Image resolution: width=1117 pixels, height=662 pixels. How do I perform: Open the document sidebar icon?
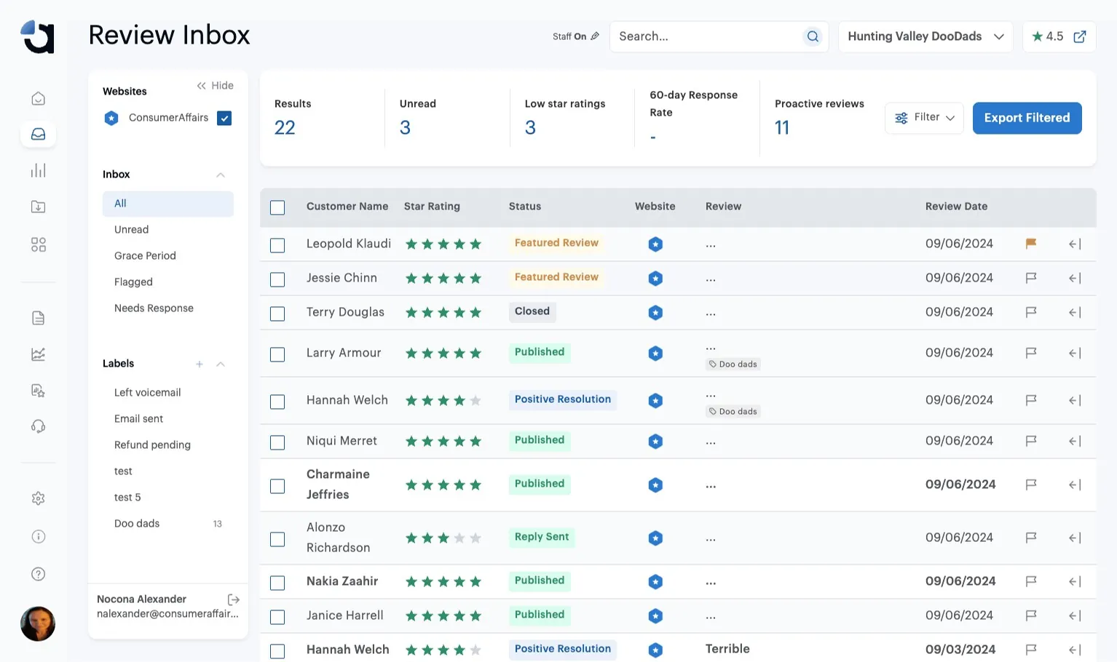(39, 318)
